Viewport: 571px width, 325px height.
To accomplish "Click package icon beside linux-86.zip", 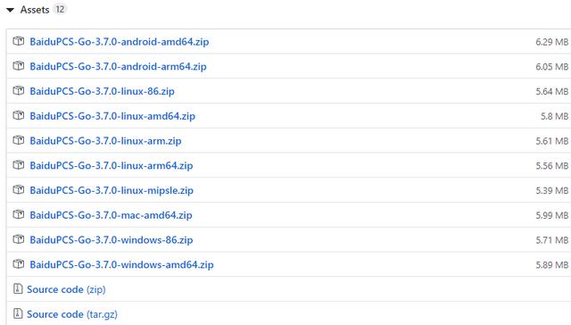I will point(19,91).
